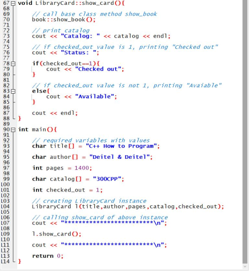Click the 'LibraryCard l(title,author,...)' constructor call
This screenshot has width=249, height=271.
(128, 207)
